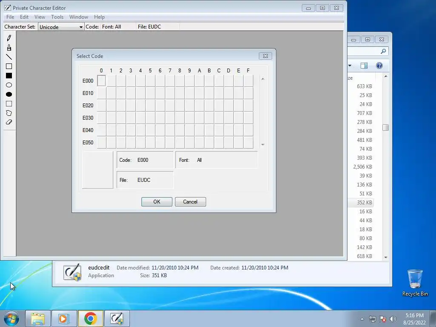Image resolution: width=436 pixels, height=327 pixels.
Task: Select the 2,506 KB file row in Explorer
Action: click(x=360, y=167)
